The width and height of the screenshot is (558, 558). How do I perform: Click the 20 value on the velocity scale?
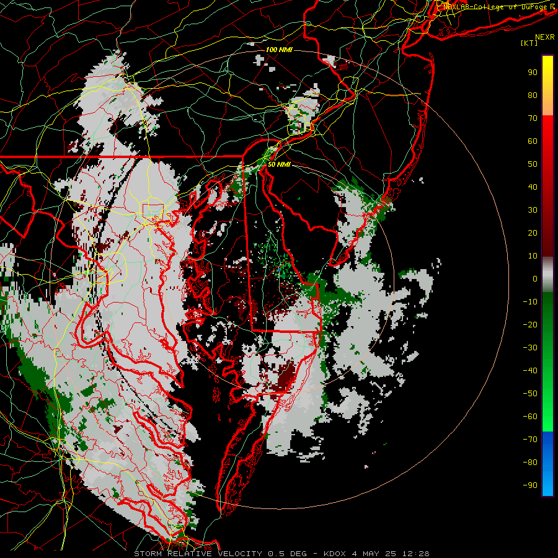tap(533, 232)
